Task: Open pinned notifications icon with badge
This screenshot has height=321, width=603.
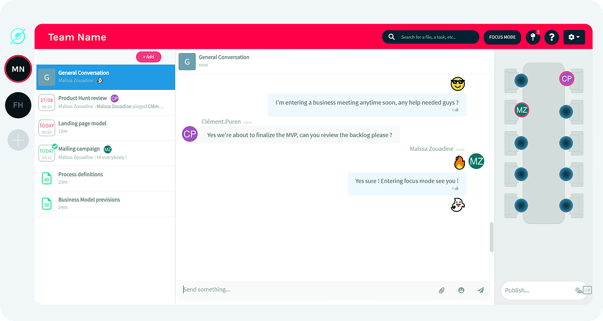Action: [533, 37]
